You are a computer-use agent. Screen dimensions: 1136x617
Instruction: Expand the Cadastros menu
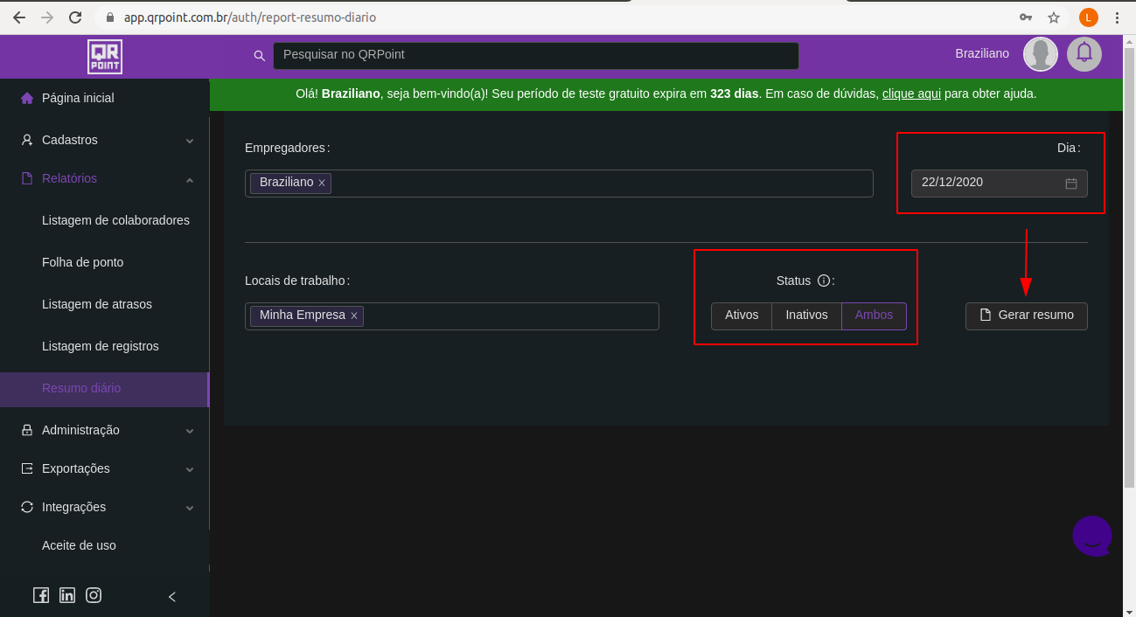(105, 140)
